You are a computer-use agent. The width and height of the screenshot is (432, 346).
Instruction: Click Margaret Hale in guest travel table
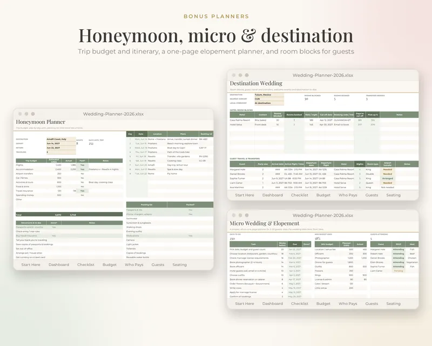[238, 170]
